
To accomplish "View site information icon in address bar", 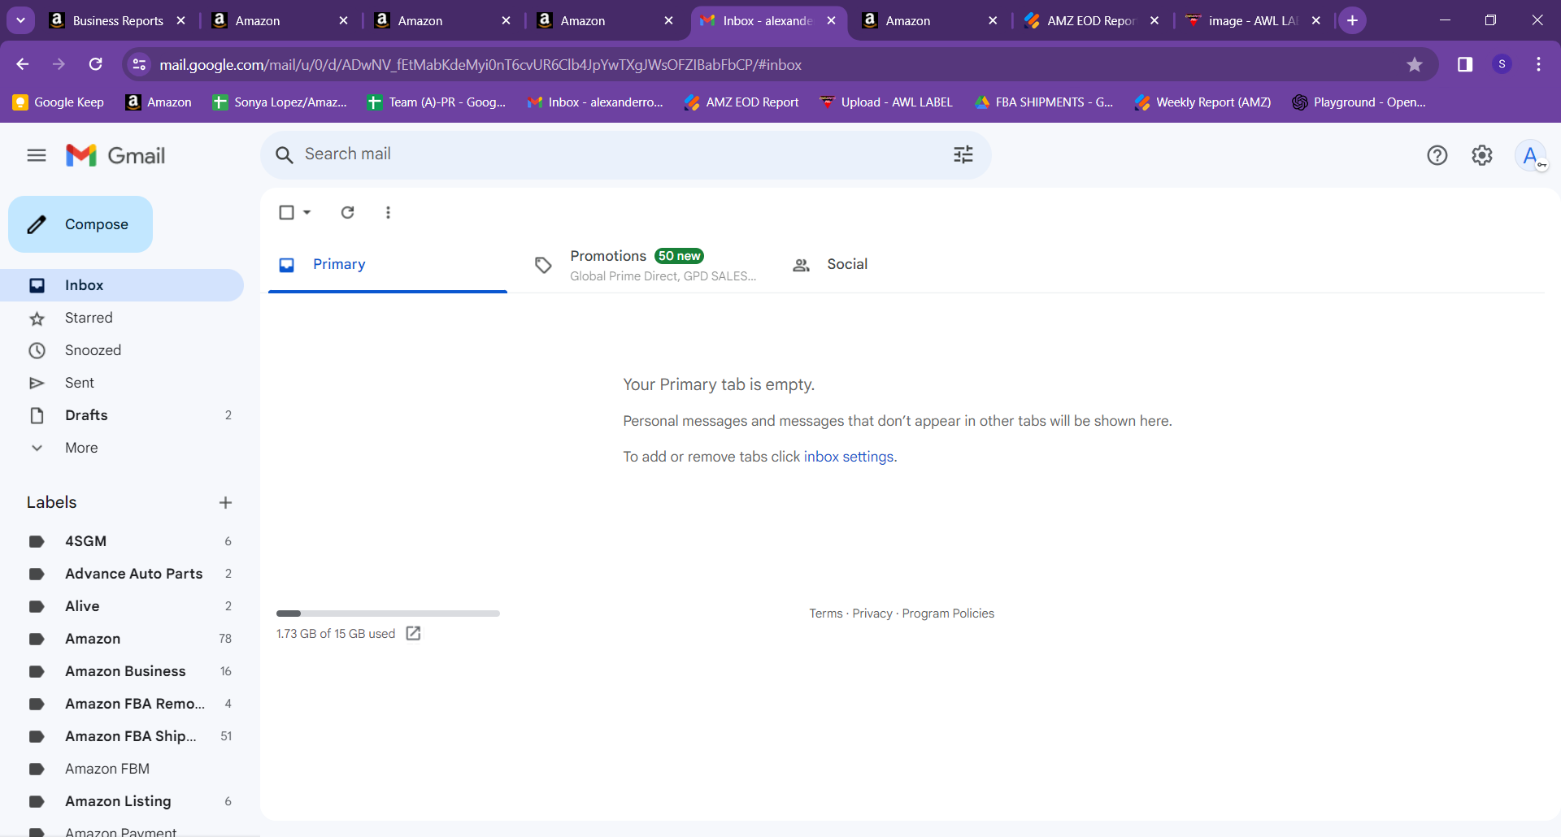I will click(x=139, y=64).
